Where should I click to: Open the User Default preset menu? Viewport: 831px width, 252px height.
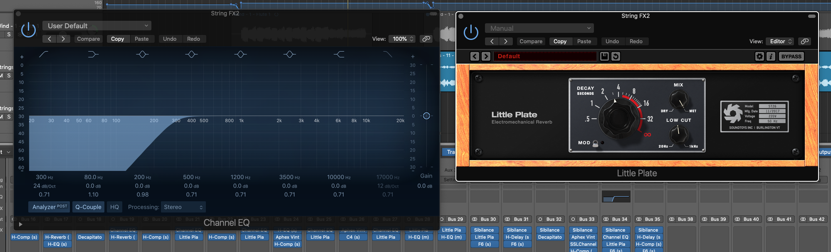[x=97, y=26]
